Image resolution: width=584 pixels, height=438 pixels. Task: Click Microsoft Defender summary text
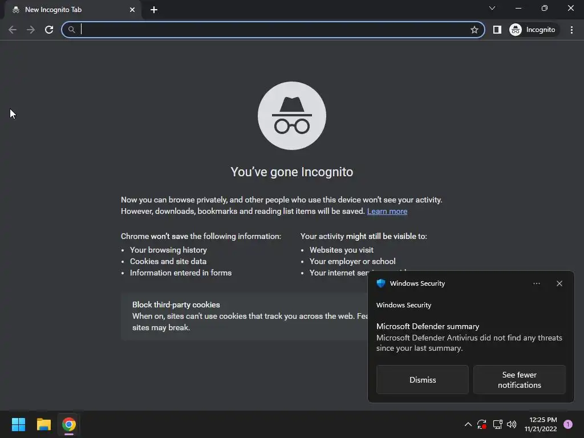428,326
